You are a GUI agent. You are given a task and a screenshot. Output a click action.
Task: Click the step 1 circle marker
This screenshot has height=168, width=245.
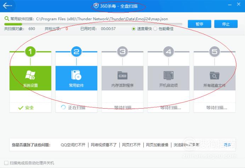coord(30,52)
